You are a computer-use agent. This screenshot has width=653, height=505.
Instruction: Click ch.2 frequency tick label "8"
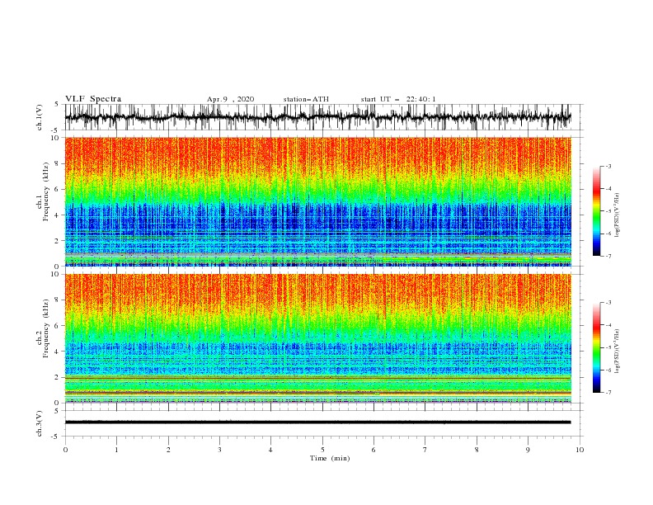pyautogui.click(x=57, y=300)
